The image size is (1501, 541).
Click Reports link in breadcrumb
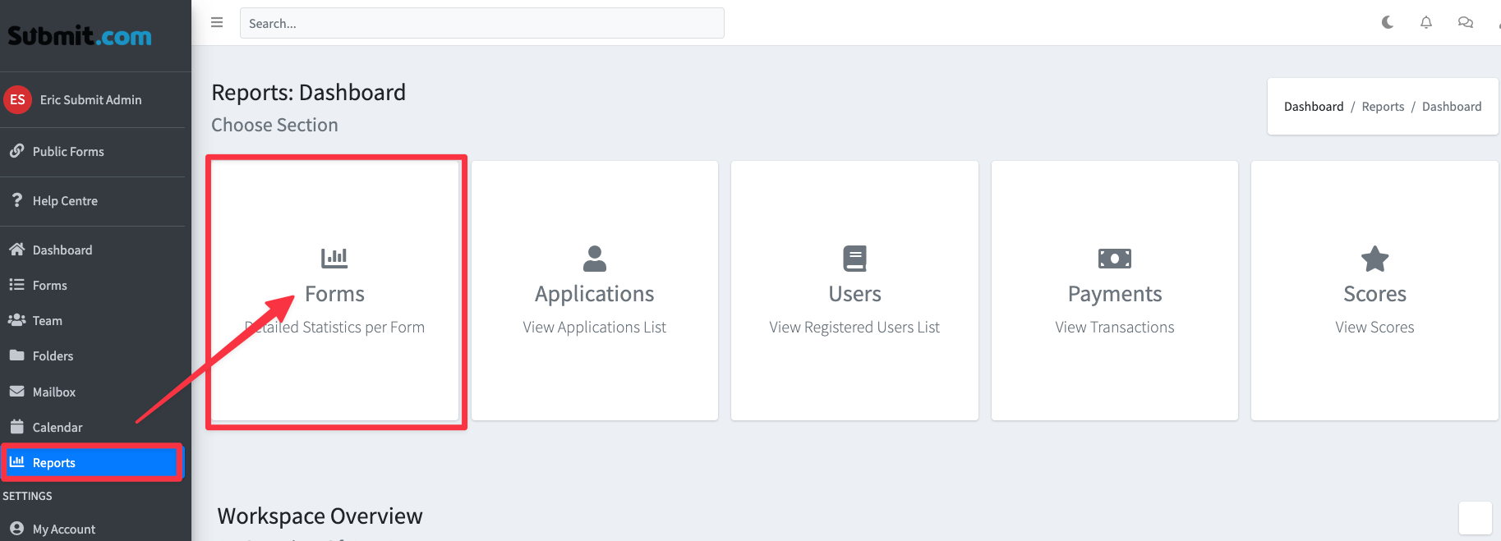[x=1383, y=107]
